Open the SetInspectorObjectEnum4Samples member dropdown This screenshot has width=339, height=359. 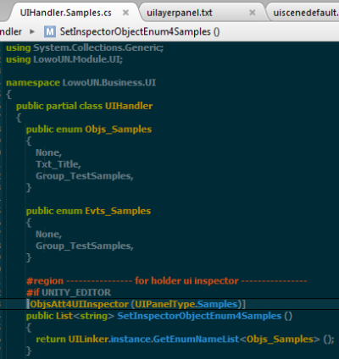pyautogui.click(x=140, y=31)
